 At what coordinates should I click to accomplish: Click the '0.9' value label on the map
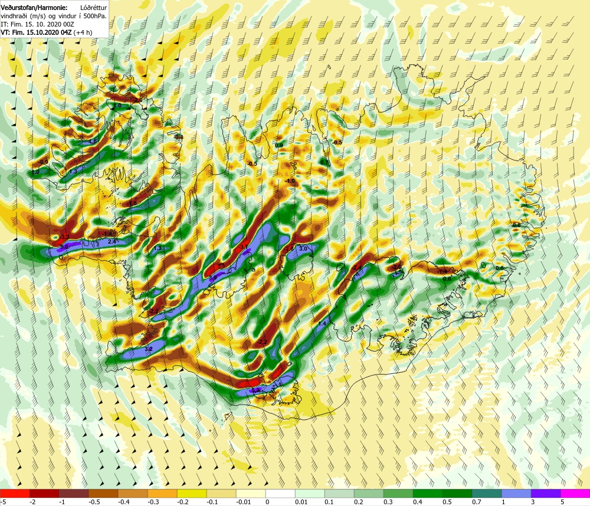(x=279, y=145)
